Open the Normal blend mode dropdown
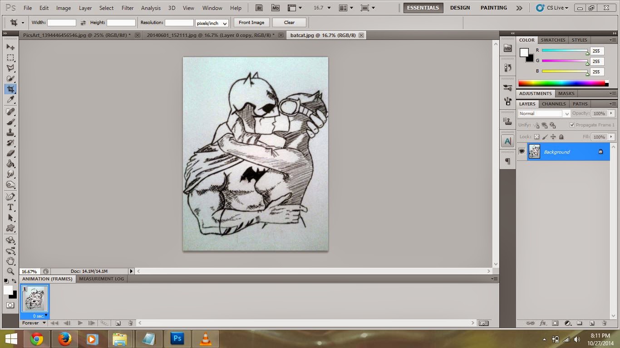 coord(544,114)
